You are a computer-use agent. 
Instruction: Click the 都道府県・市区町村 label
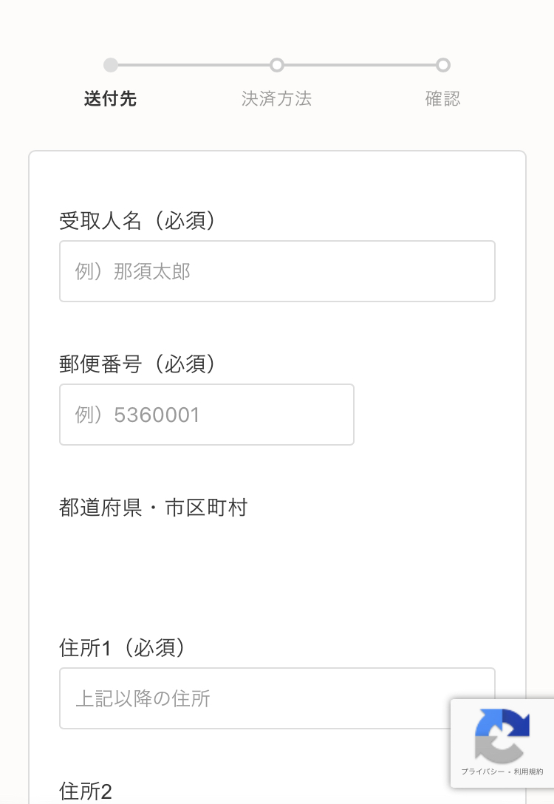(154, 508)
